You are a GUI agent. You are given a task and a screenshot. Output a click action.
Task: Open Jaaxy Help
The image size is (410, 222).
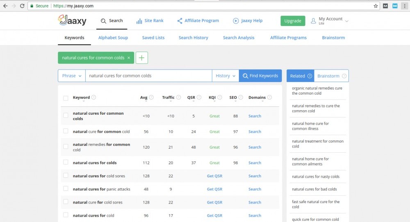[x=248, y=20]
